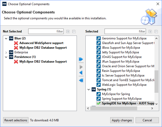Click the Selected filter field

coord(125,31)
